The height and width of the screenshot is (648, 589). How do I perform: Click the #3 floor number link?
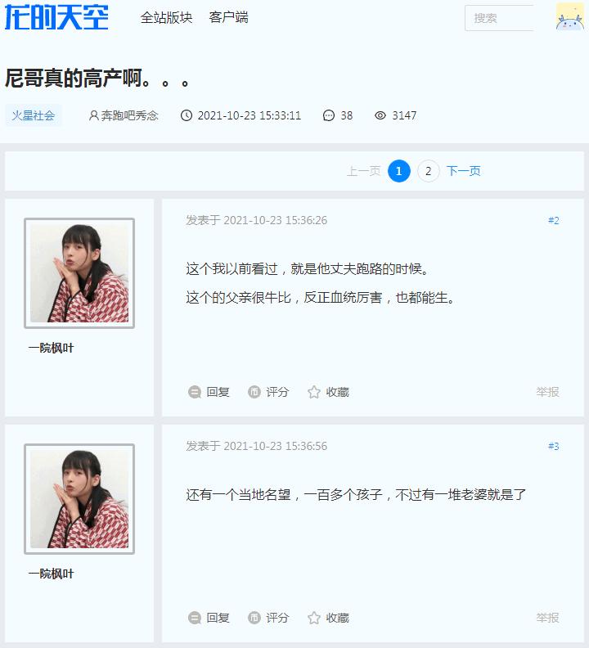coord(554,447)
